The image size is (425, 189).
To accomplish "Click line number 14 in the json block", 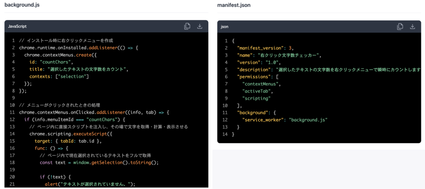I will 225,134.
